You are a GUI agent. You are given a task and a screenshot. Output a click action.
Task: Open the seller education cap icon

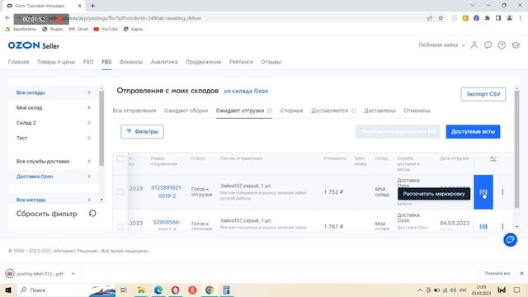pyautogui.click(x=516, y=45)
